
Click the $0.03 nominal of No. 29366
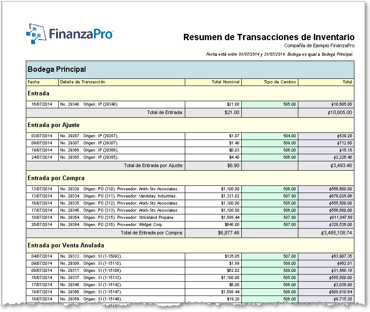(x=234, y=150)
